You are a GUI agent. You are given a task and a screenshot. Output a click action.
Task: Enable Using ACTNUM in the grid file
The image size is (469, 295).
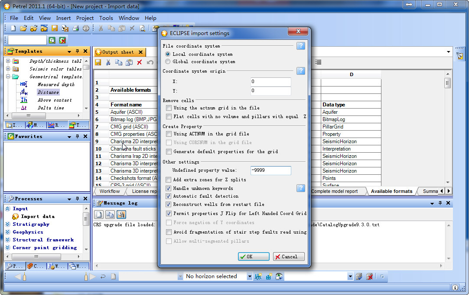coord(169,134)
